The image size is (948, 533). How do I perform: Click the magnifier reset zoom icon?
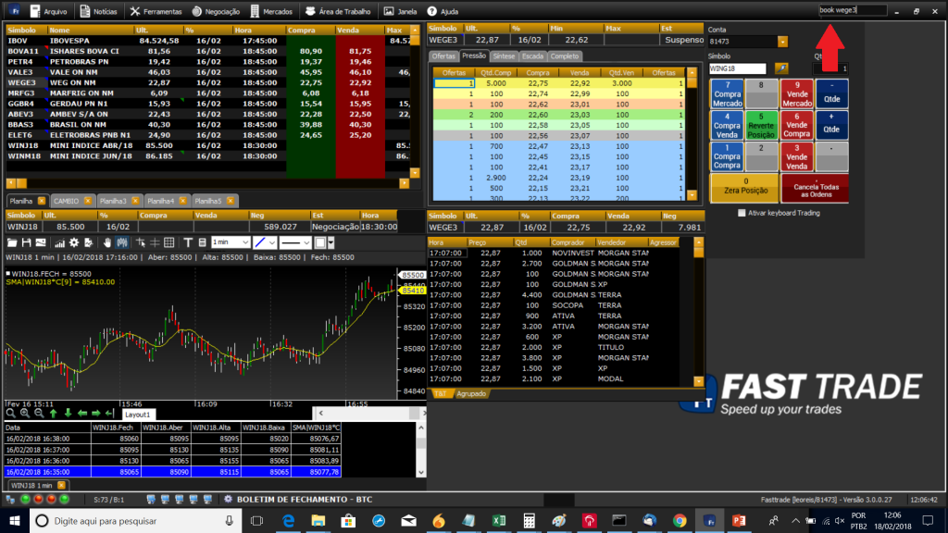coord(10,414)
